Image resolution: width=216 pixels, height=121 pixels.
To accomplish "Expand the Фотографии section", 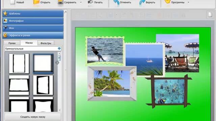I will click(33, 21).
